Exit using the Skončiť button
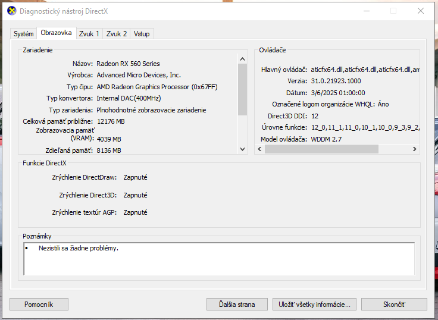The width and height of the screenshot is (438, 320). point(394,305)
